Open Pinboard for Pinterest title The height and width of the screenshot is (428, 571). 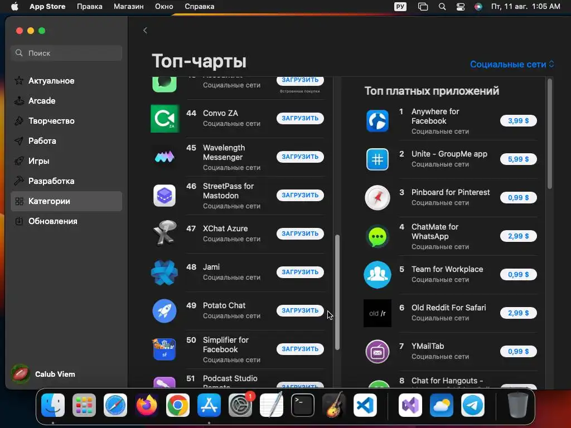click(451, 192)
